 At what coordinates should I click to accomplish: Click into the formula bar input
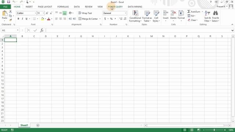click(138, 30)
